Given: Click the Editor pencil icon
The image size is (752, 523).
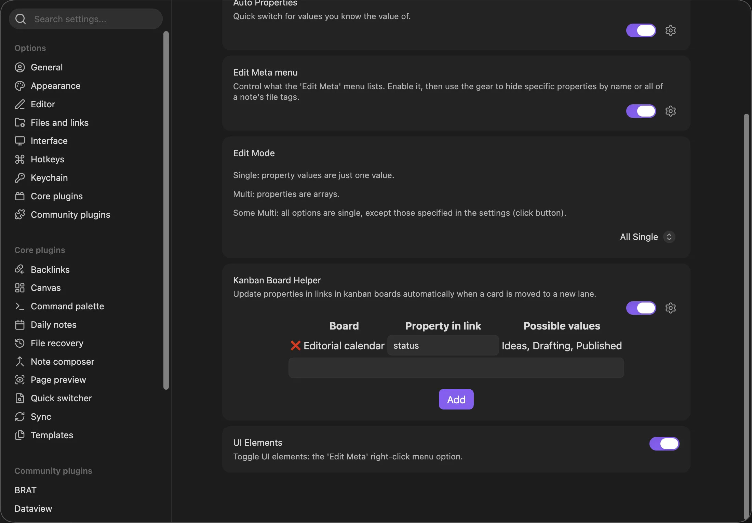Looking at the screenshot, I should (20, 104).
